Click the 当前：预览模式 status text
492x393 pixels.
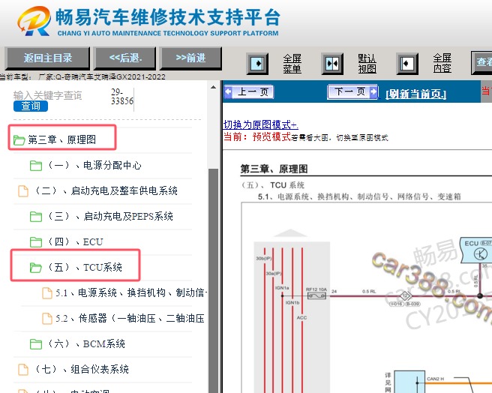pos(257,137)
